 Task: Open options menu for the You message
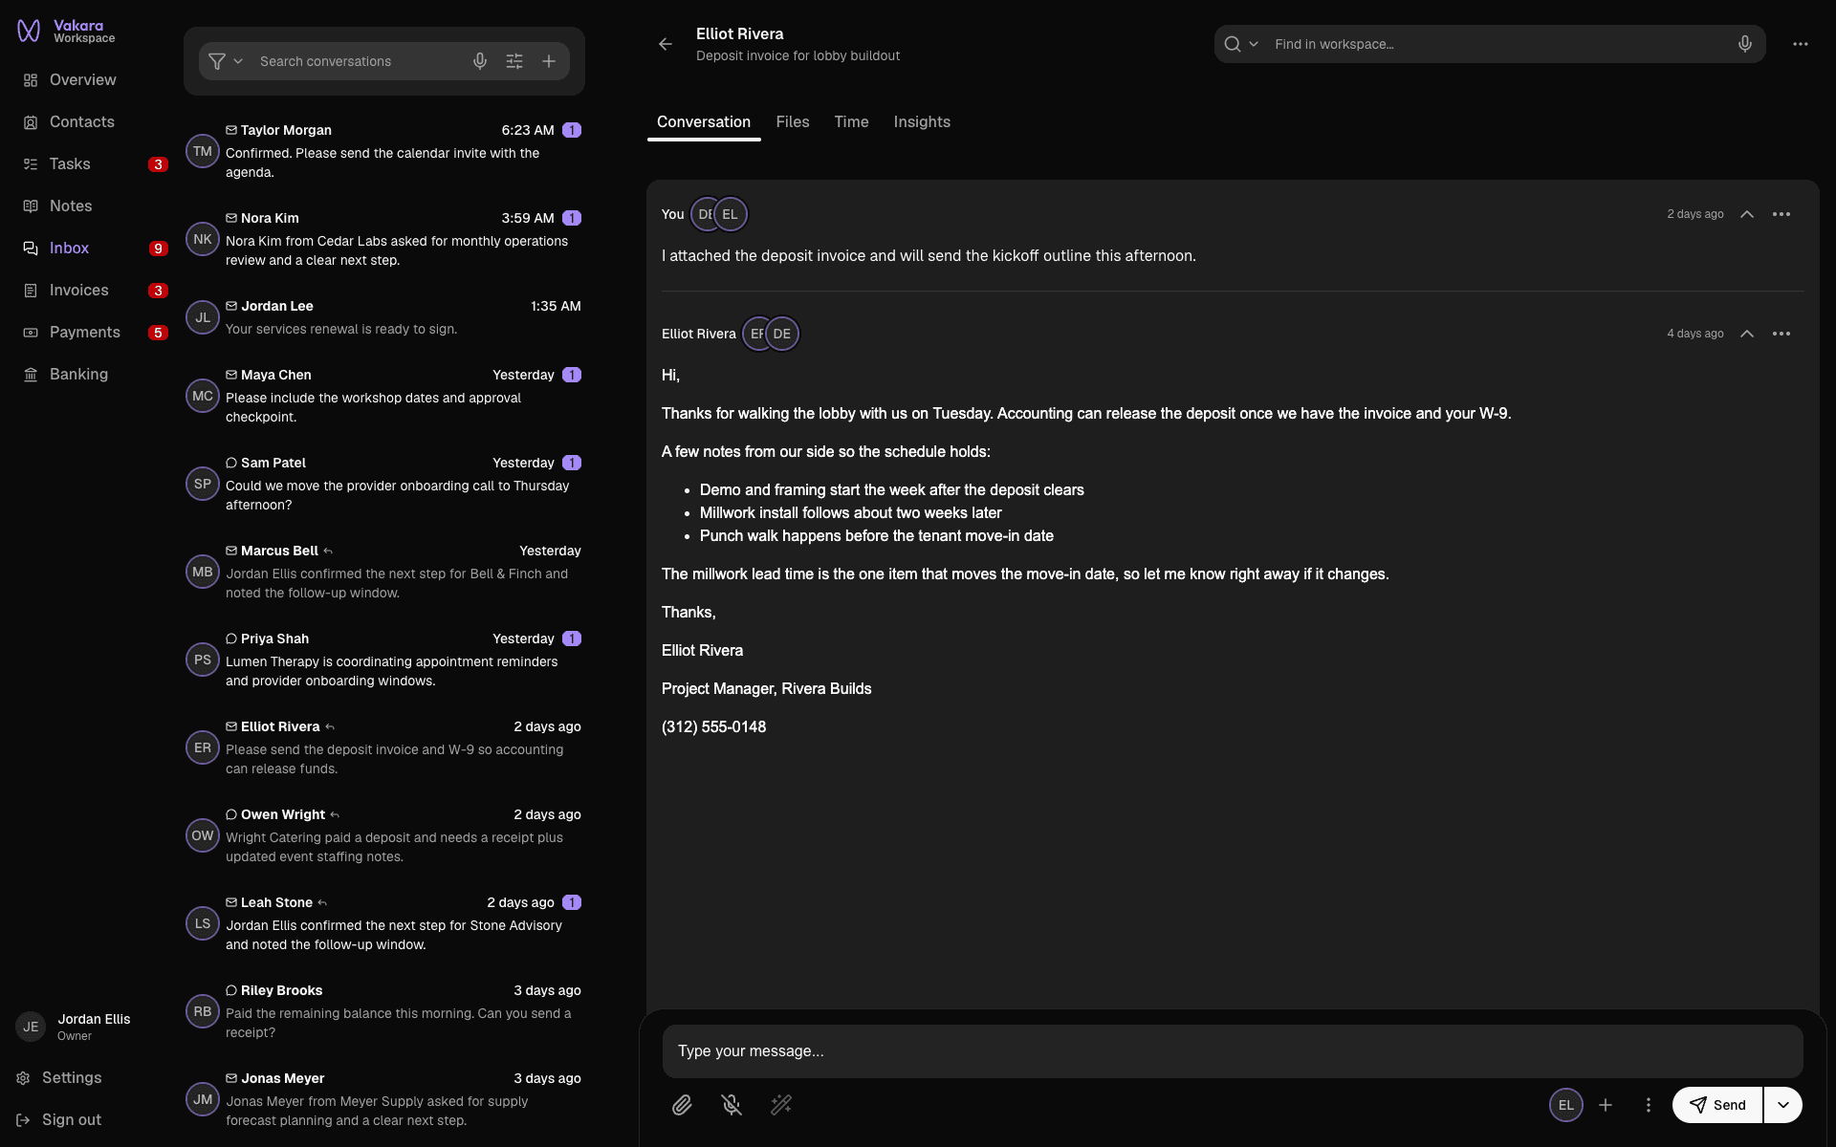tap(1781, 214)
